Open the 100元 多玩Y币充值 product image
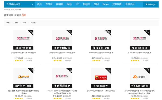The width and height of the screenshot is (162, 100). click(23, 40)
